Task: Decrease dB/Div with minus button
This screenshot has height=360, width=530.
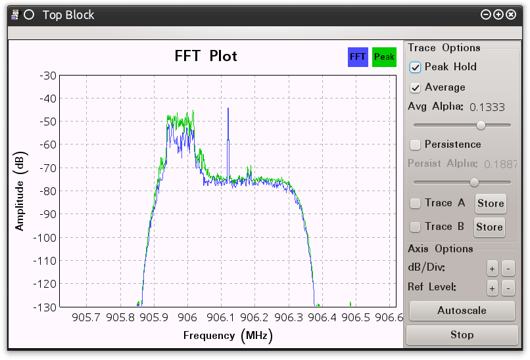Action: click(508, 268)
